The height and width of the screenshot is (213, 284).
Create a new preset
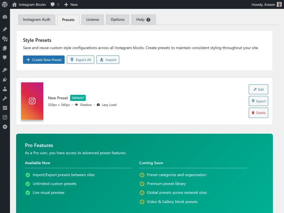tap(44, 60)
